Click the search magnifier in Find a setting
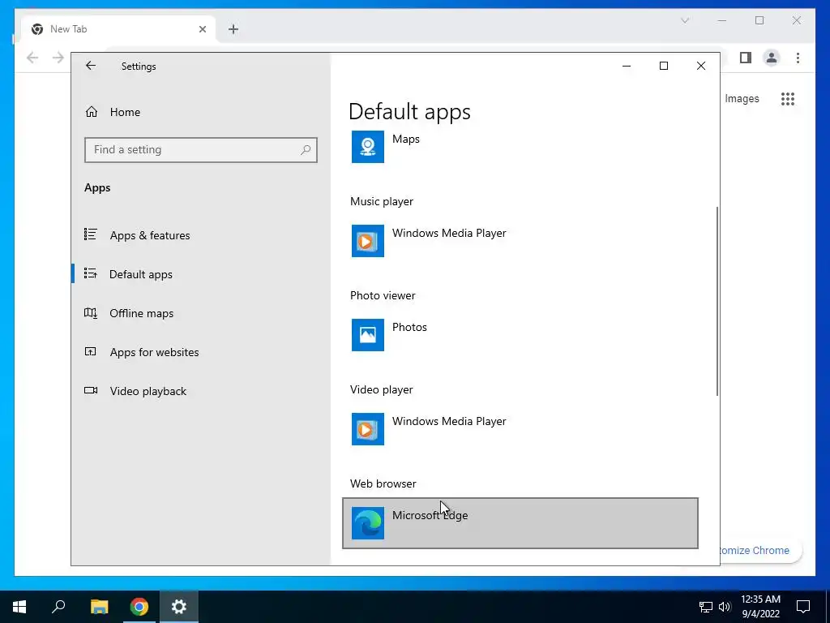 pyautogui.click(x=306, y=150)
